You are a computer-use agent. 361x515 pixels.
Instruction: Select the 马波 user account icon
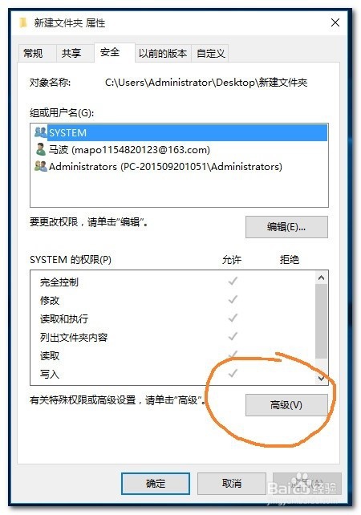[x=40, y=149]
